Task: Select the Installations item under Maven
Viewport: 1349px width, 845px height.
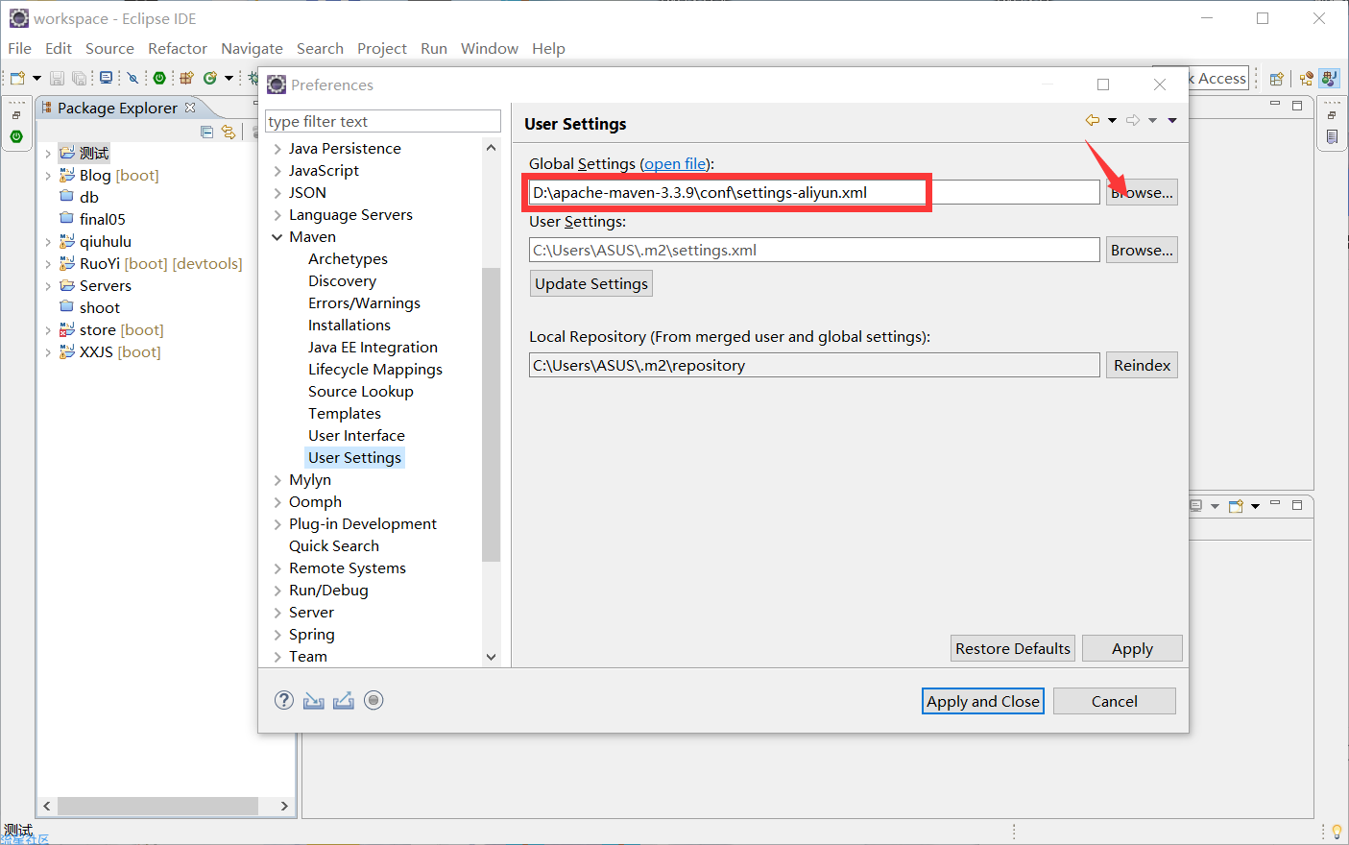Action: 349,326
